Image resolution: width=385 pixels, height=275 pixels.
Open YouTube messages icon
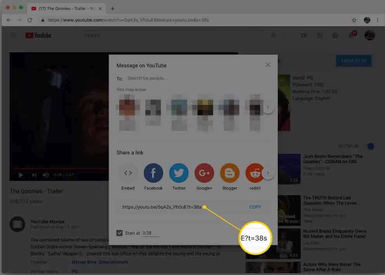[335, 35]
